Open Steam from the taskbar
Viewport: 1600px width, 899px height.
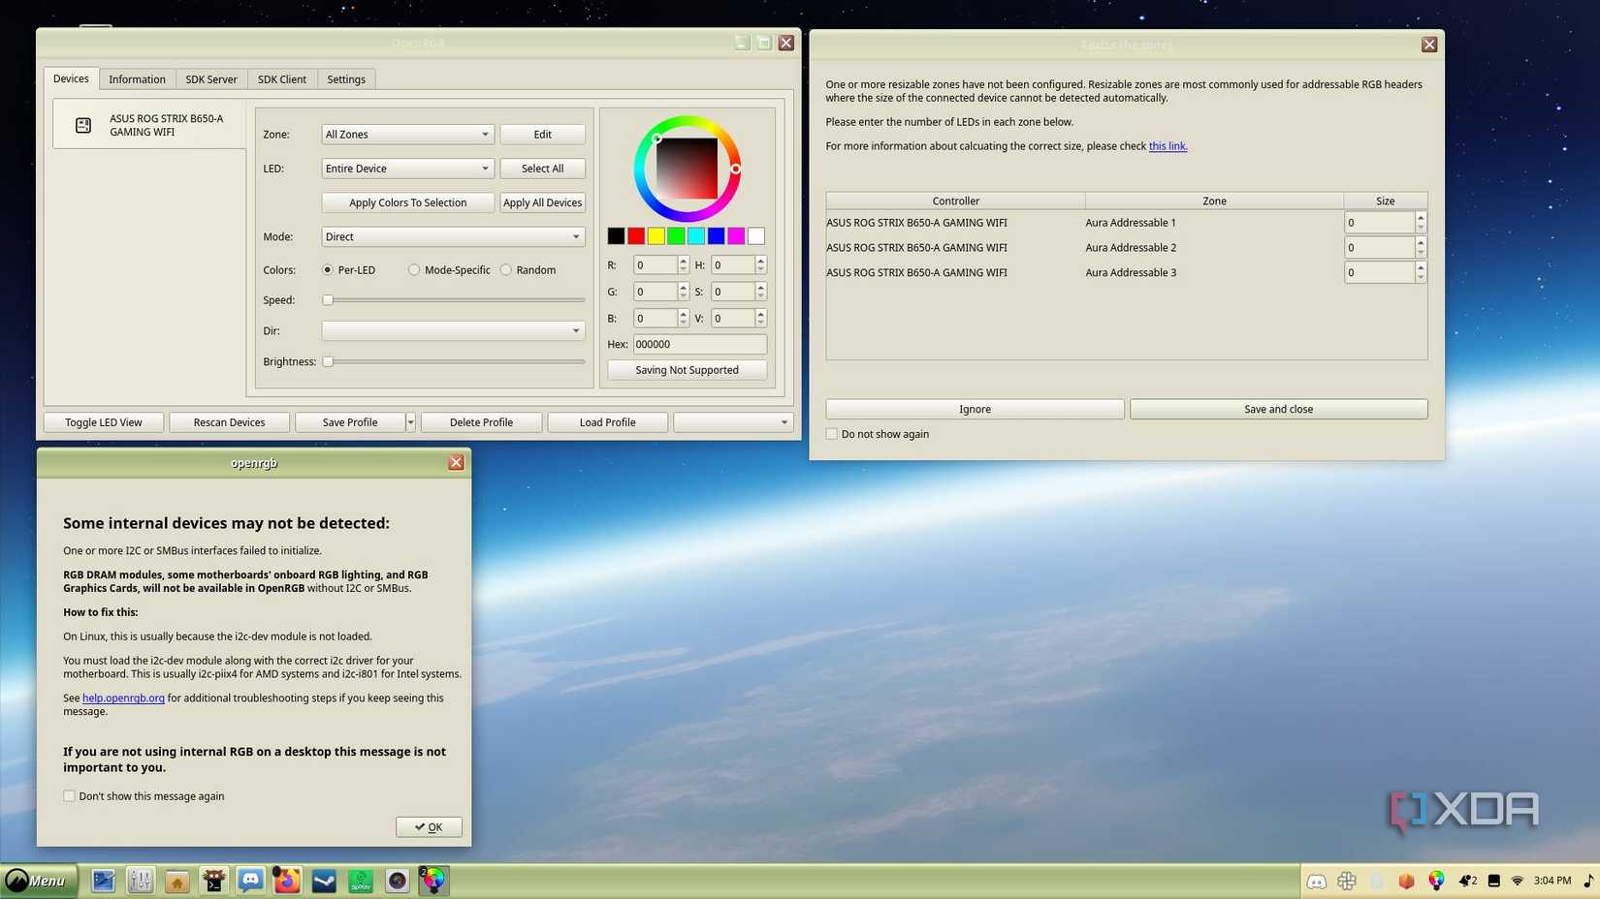tap(323, 881)
